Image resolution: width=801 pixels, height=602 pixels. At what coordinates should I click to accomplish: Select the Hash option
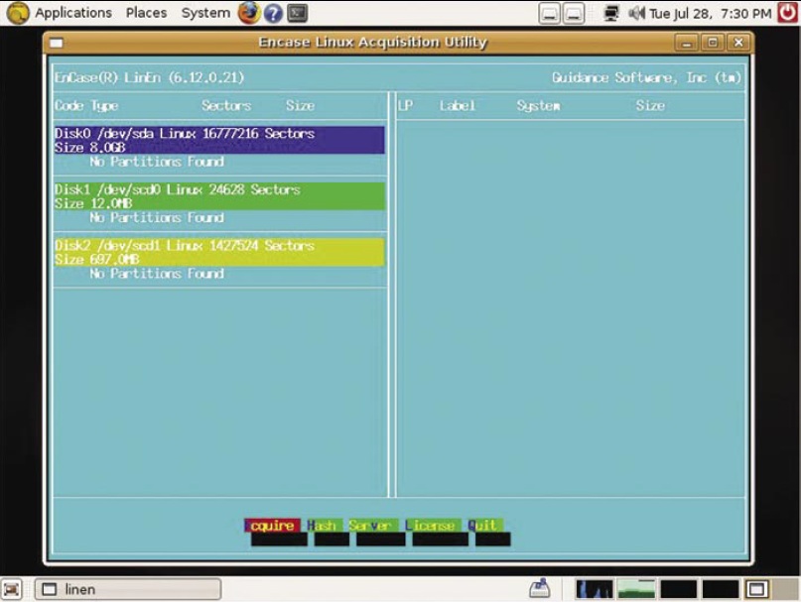pyautogui.click(x=322, y=526)
